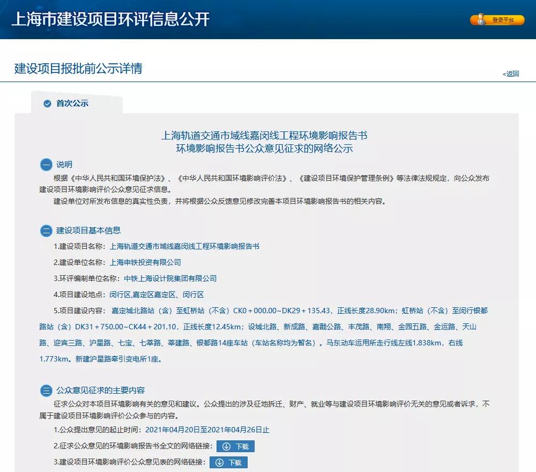Click the download circle icon for the public opinion form

point(219,463)
